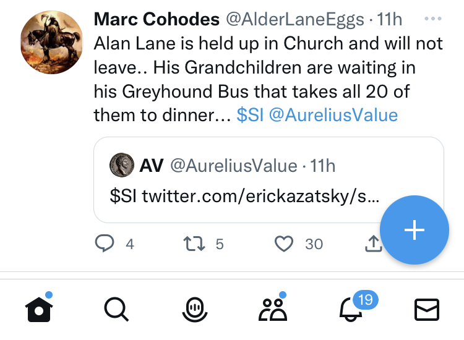Tap the AV coin avatar
Screen dimensions: 464x340
(122, 165)
